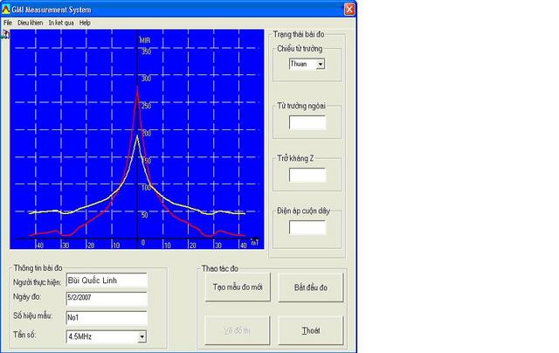Click the Bắt đầu đo button

311,287
